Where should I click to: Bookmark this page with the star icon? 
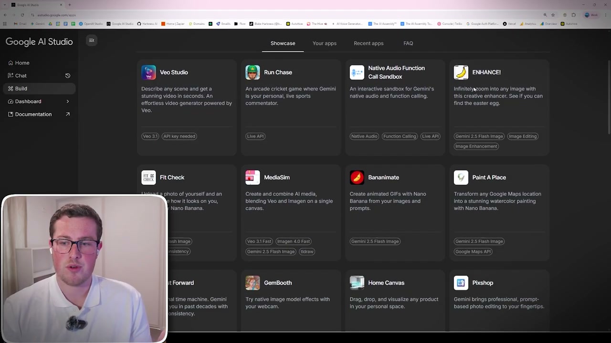coord(553,15)
